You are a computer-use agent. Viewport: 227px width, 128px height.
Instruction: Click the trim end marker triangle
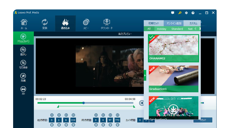(134, 106)
